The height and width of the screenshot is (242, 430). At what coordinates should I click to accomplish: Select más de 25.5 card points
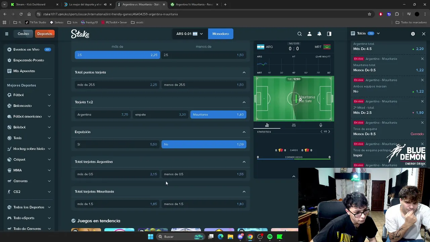point(117,85)
